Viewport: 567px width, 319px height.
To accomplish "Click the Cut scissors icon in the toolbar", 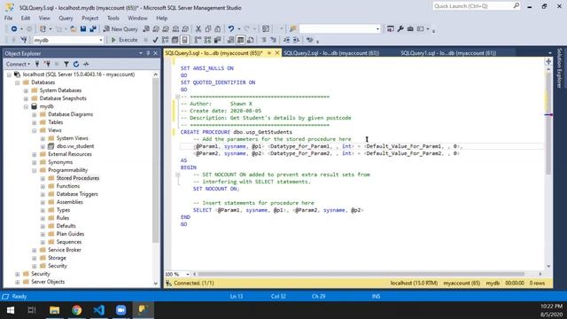I will tap(198, 29).
